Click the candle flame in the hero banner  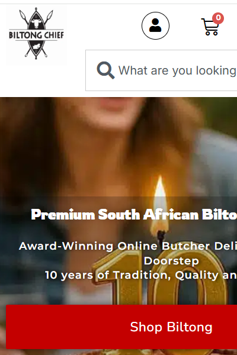[x=161, y=204]
